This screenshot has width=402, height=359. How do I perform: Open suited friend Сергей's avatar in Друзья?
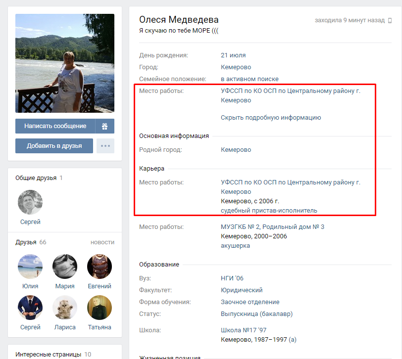coord(30,308)
